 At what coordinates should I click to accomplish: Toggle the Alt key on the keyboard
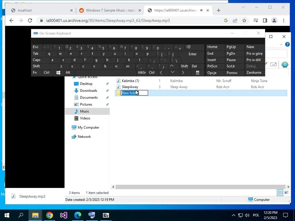[x=69, y=73]
